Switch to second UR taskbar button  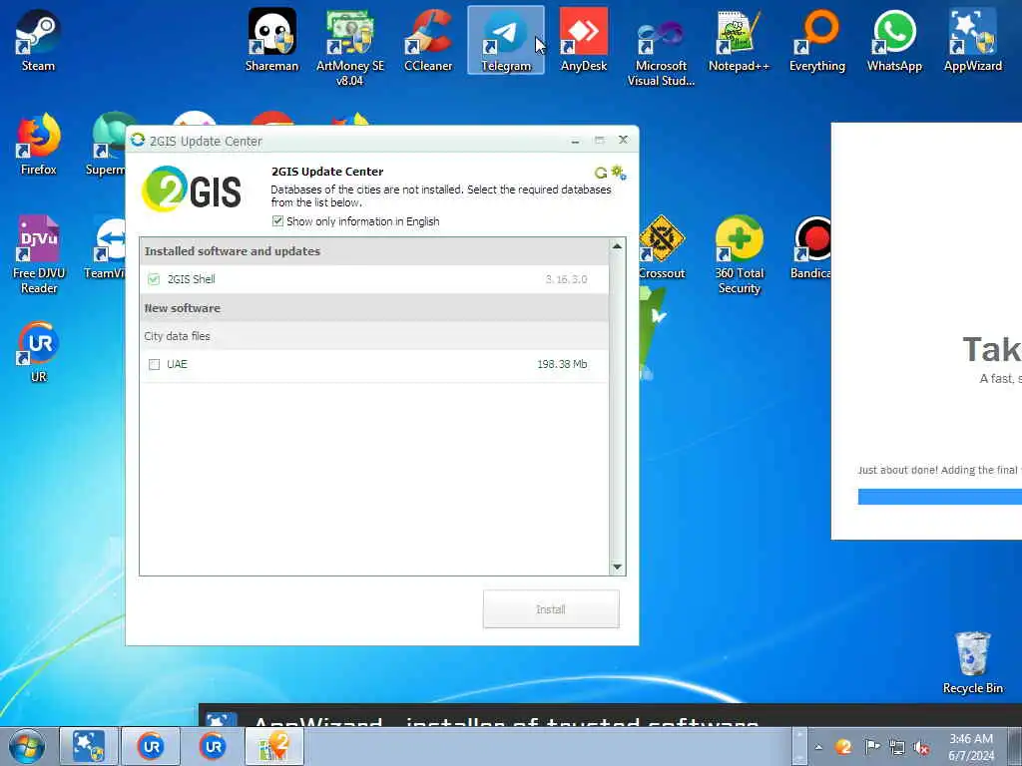[213, 746]
